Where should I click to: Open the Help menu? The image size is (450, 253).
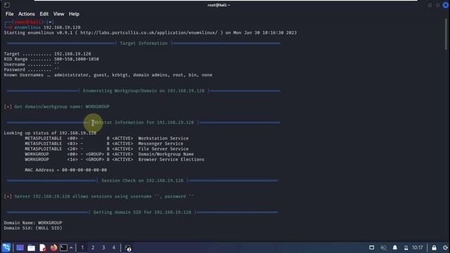coord(74,14)
